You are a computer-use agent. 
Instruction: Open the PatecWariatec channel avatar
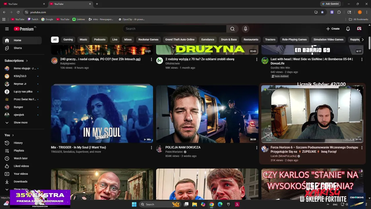[x=159, y=149]
